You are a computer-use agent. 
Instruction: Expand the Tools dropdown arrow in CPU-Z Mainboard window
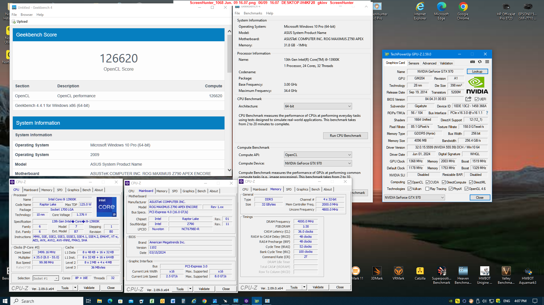pos(190,289)
